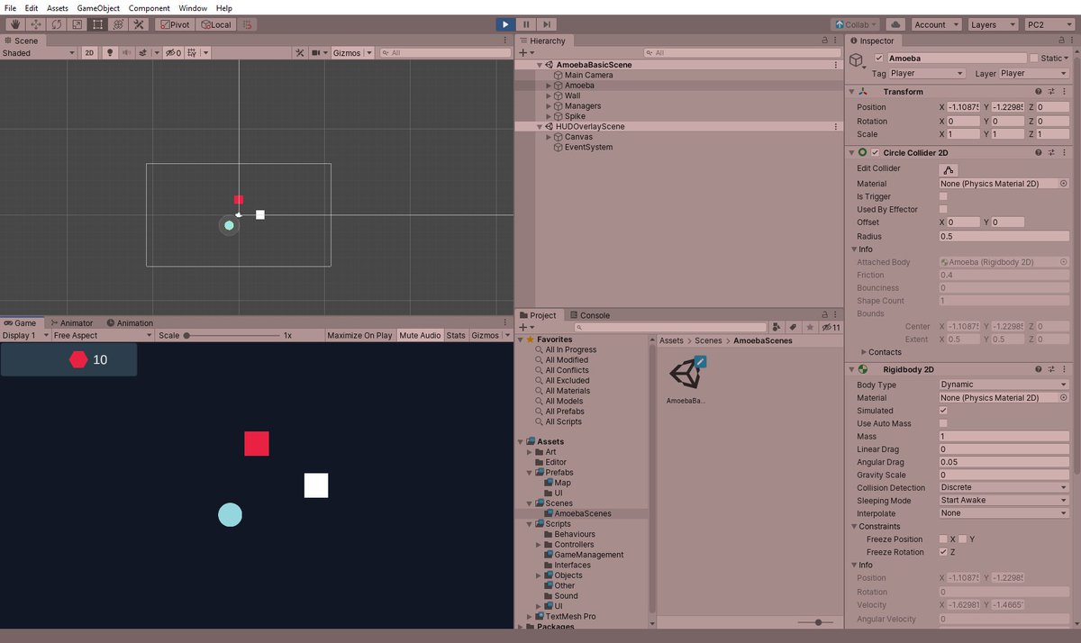The height and width of the screenshot is (643, 1081).
Task: Toggle Amoeba object active checkbox
Action: [x=880, y=59]
